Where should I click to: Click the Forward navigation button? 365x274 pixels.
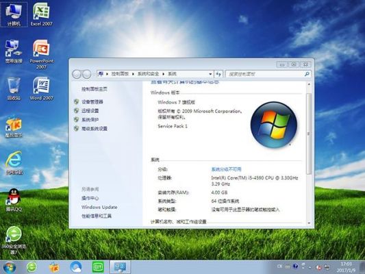coord(86,74)
